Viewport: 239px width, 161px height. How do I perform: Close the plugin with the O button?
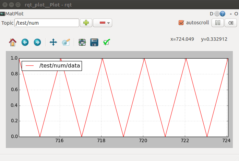[x=236, y=14]
